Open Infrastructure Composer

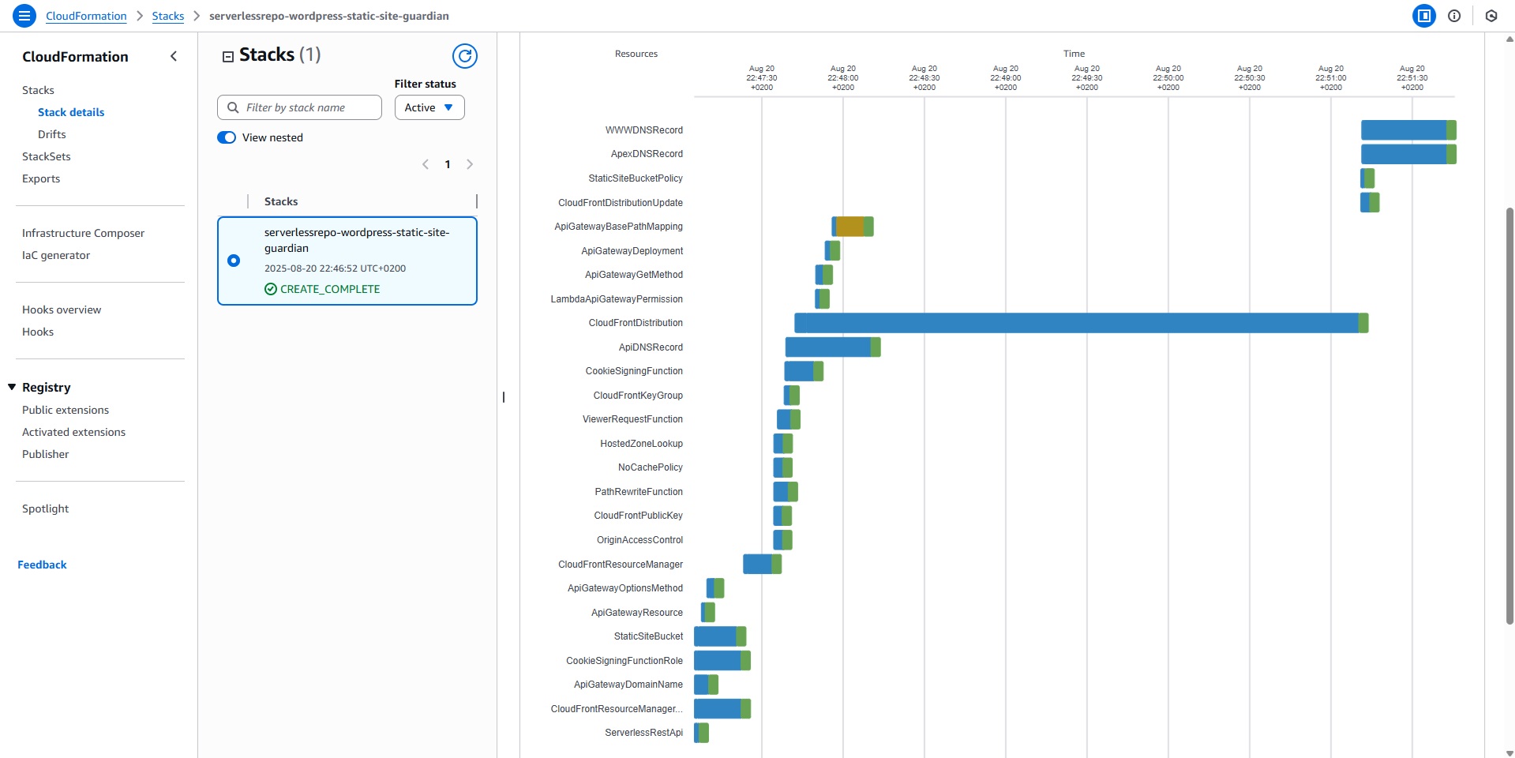tap(84, 233)
